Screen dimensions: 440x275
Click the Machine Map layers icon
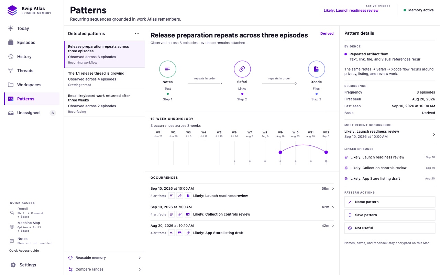click(12, 227)
